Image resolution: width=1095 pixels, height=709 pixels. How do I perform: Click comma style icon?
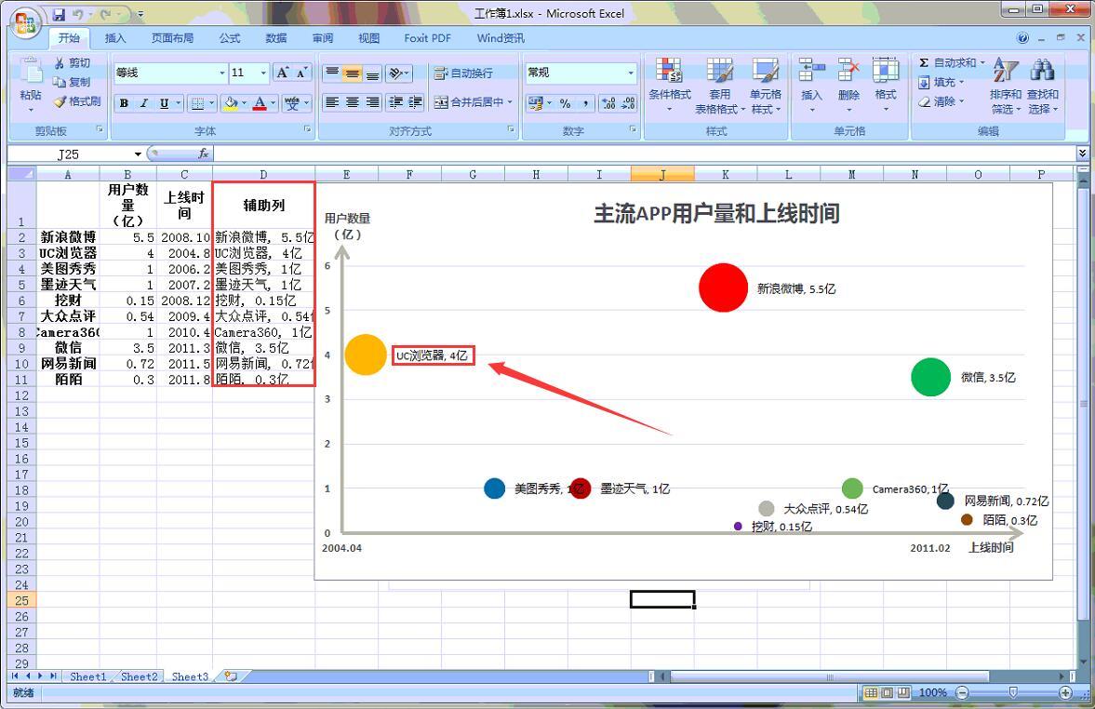click(x=584, y=103)
